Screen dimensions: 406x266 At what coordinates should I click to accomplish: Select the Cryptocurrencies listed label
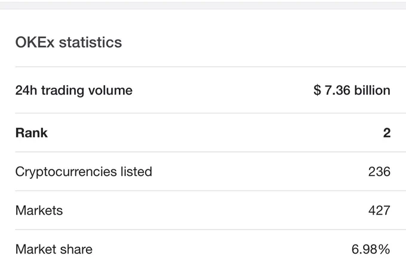pyautogui.click(x=84, y=172)
